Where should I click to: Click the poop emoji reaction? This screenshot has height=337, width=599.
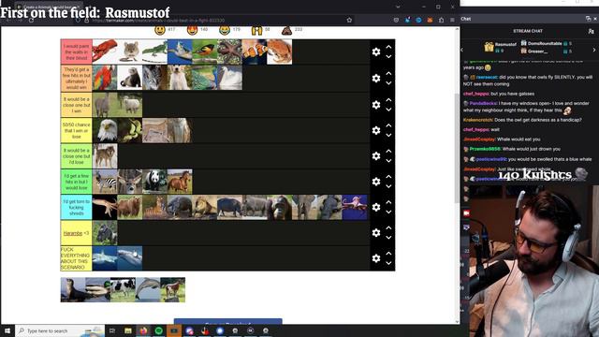tap(286, 30)
